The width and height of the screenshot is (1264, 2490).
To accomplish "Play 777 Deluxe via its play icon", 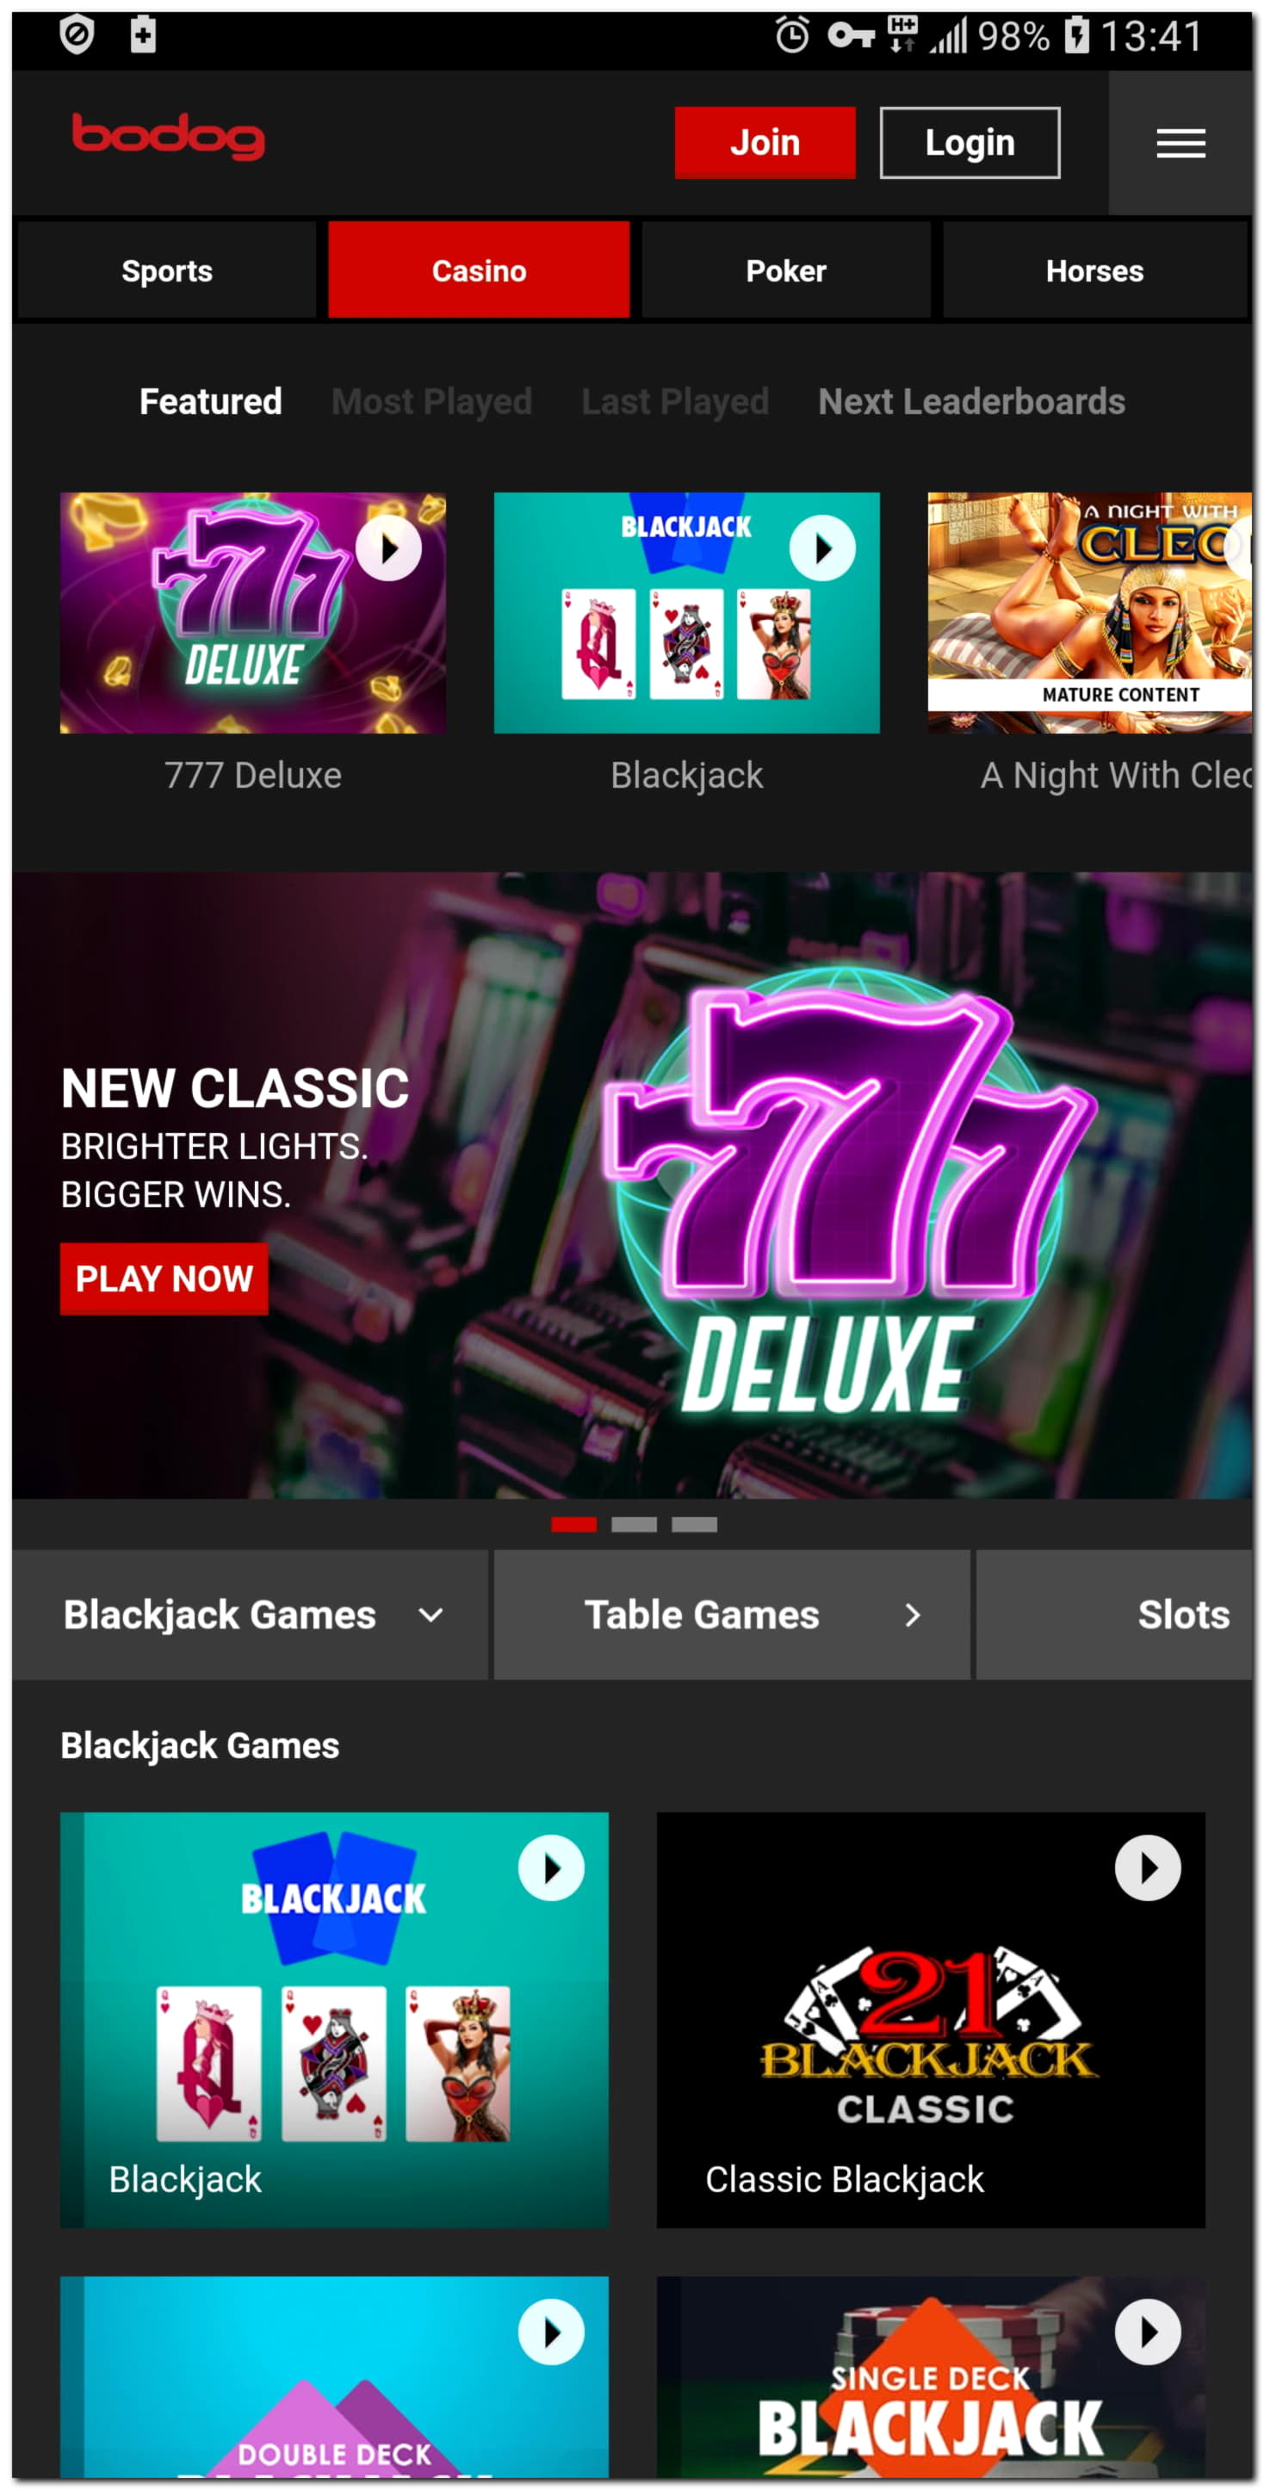I will 388,548.
